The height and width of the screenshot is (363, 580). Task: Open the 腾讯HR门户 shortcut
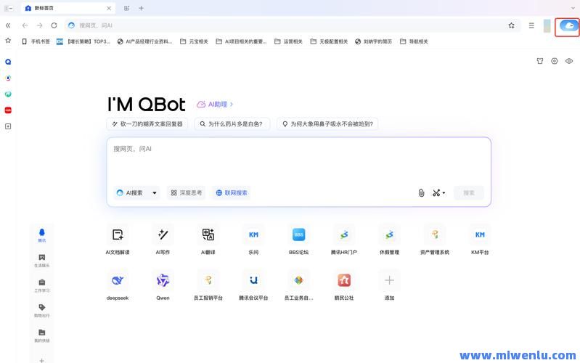[344, 240]
